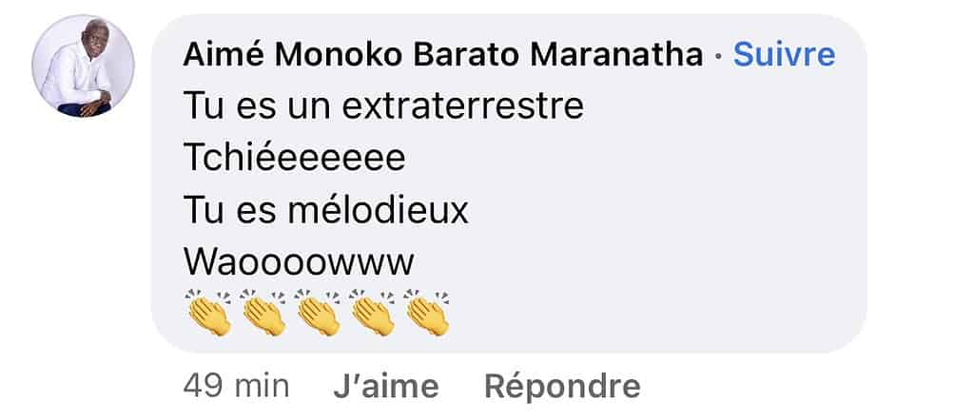Click the "Tchiéeeeeee" text line
This screenshot has width=974, height=420.
click(x=295, y=159)
